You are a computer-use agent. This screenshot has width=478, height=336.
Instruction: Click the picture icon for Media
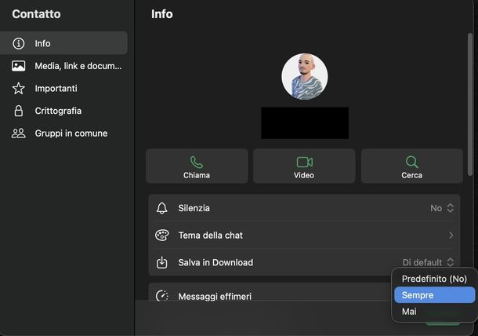click(19, 66)
